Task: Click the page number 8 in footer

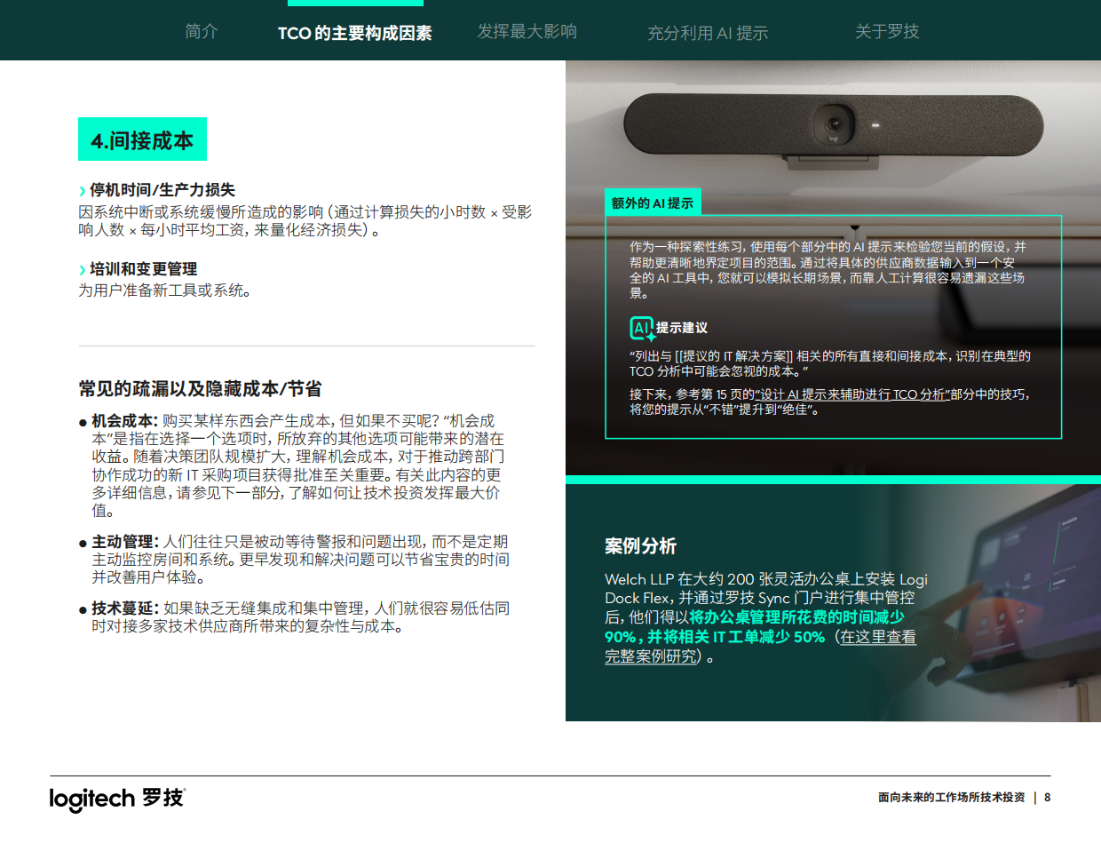Action: [x=1048, y=797]
